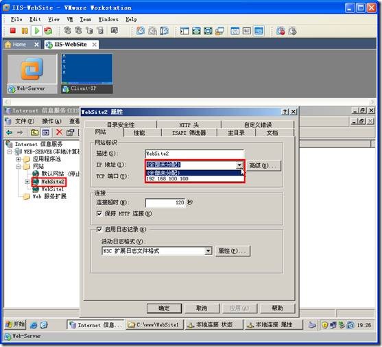Open the VMware Windows menu

coord(108,19)
